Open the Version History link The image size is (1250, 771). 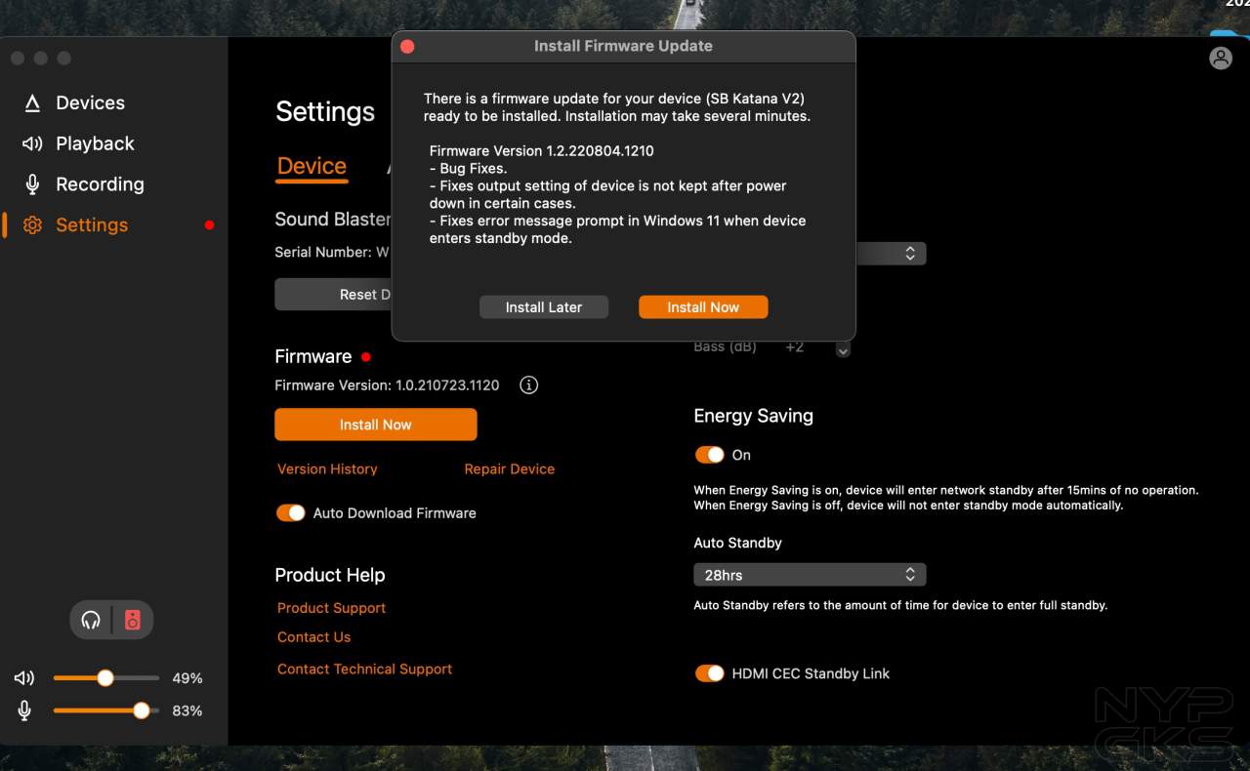pyautogui.click(x=327, y=469)
